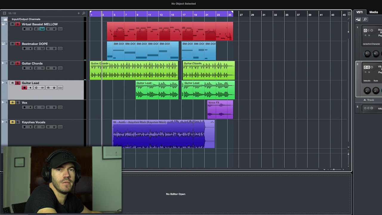Toggle write automation on Kayohes Vocals
The height and width of the screenshot is (215, 382).
(54, 127)
